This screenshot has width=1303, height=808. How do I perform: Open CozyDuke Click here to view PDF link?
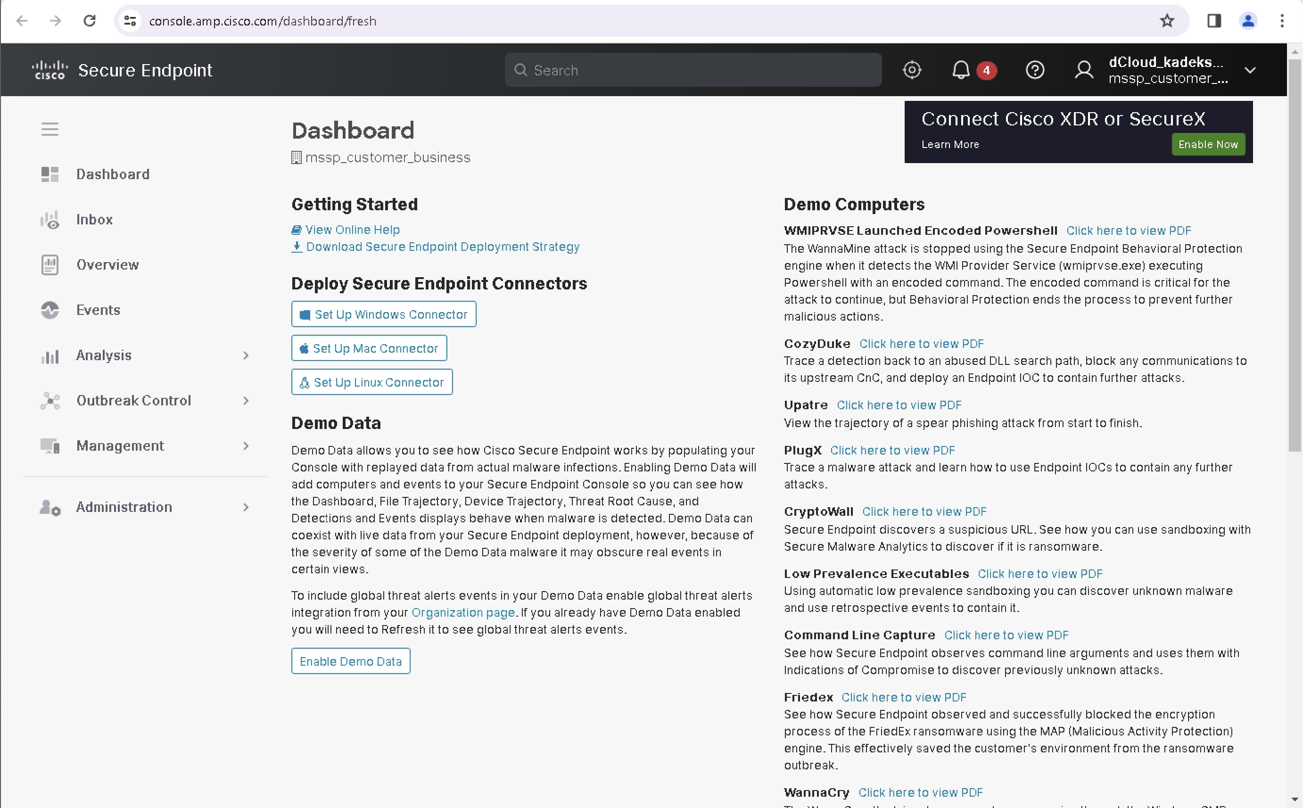[921, 344]
